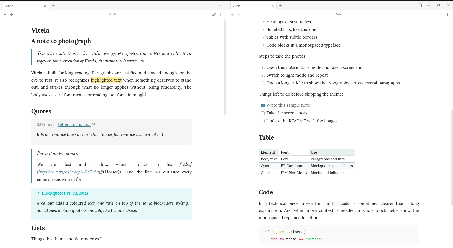
Task: Click the 'Lists' heading
Action: 38,228
